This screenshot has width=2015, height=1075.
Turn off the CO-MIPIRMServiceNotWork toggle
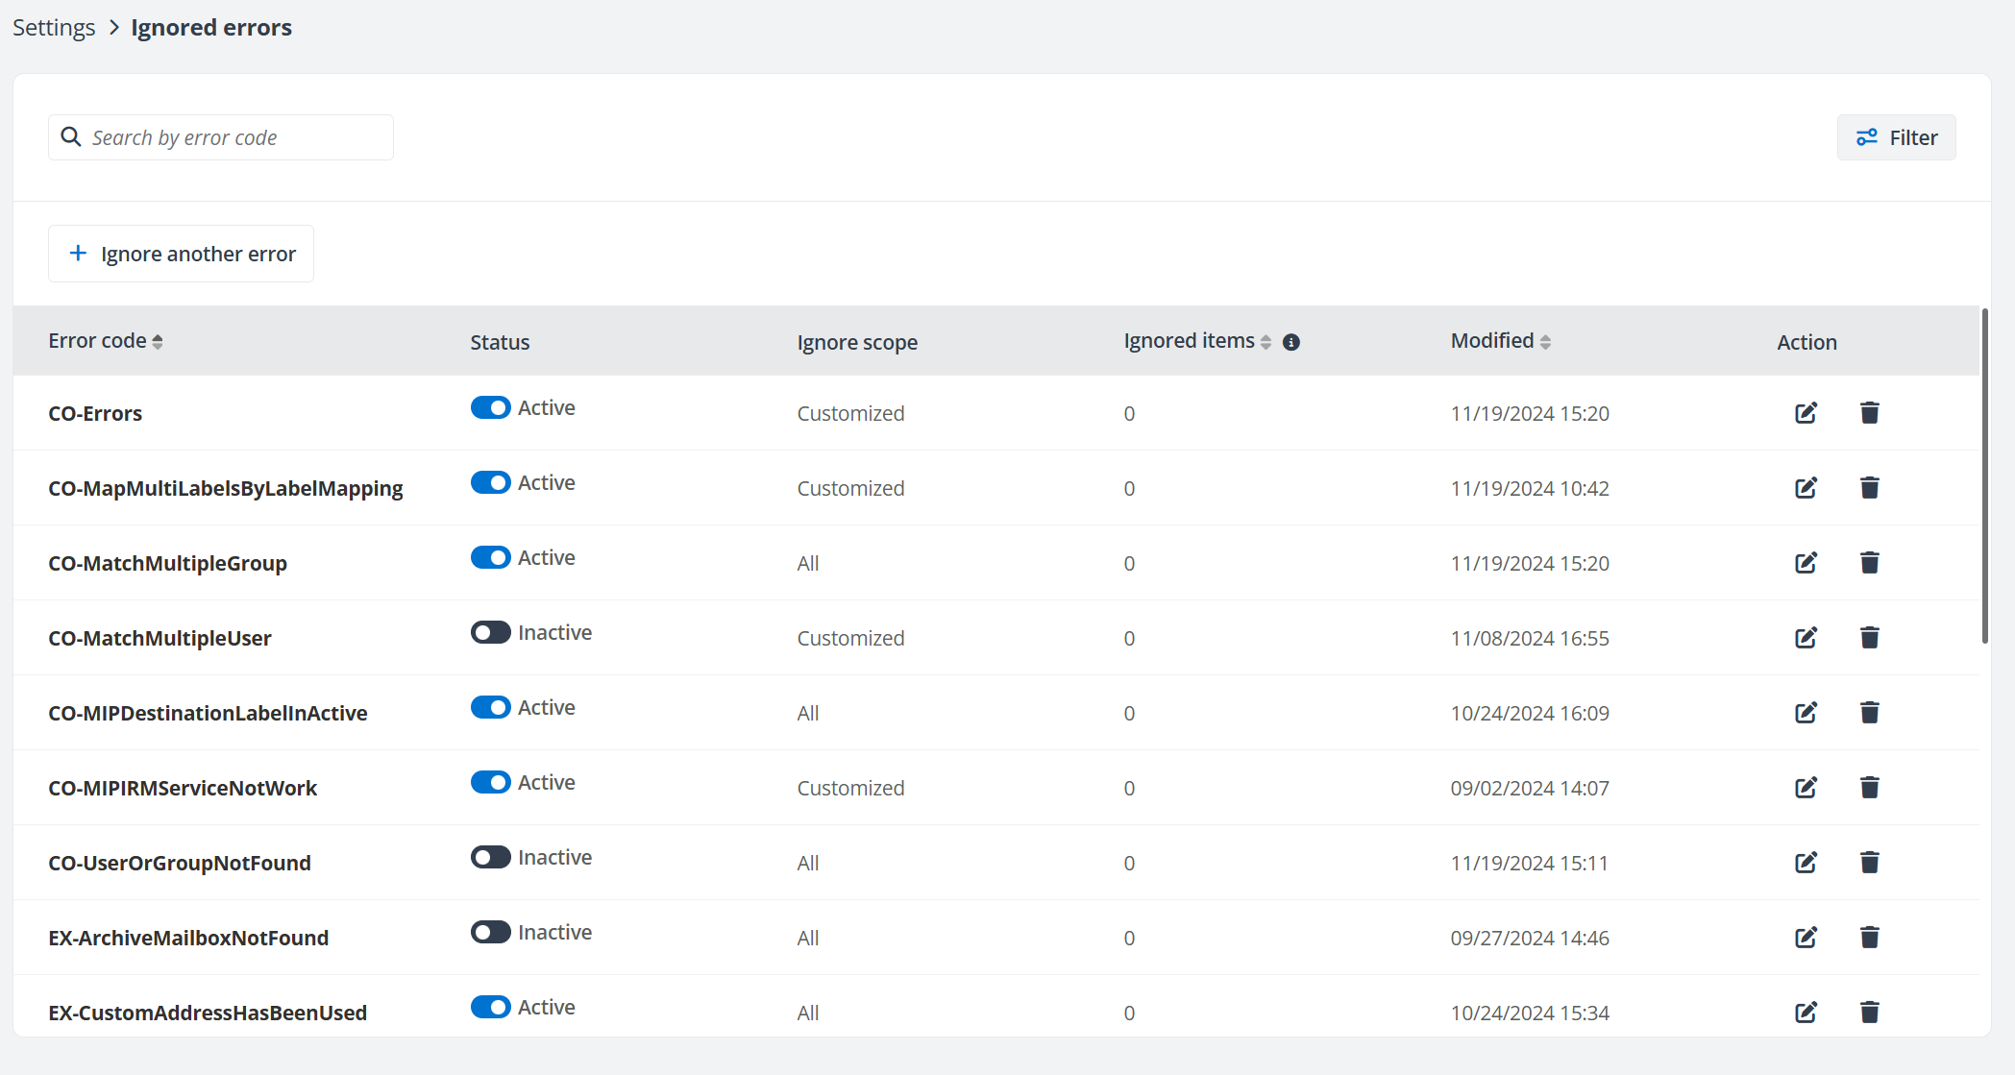coord(490,782)
